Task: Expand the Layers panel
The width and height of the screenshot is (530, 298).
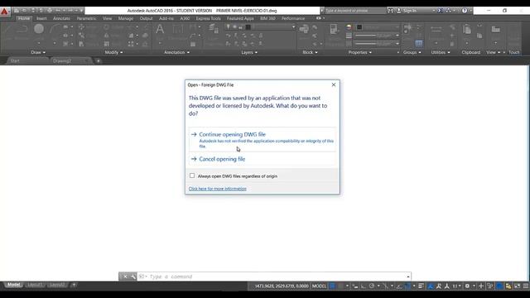Action: (x=249, y=52)
